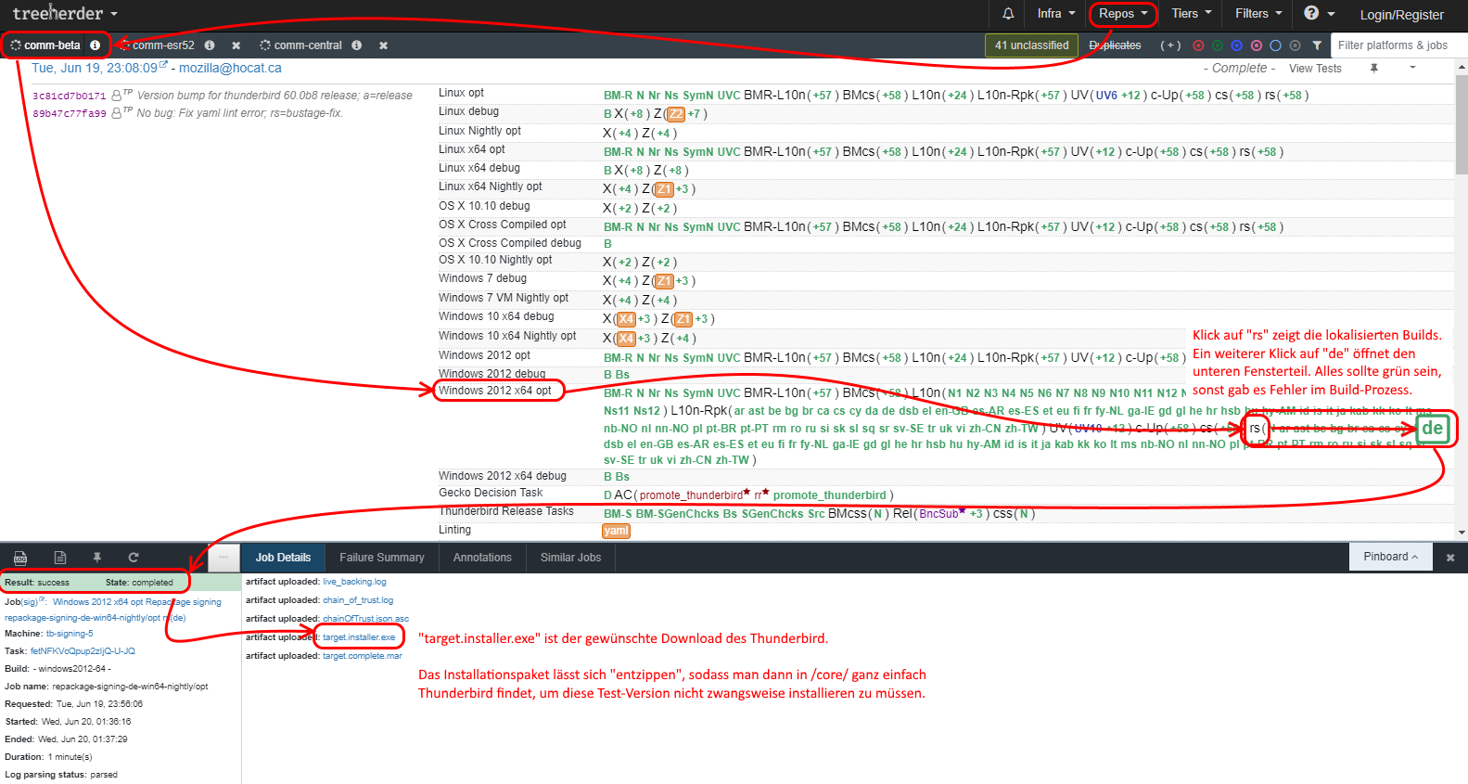Image resolution: width=1468 pixels, height=784 pixels.
Task: Click the mozilla@hocat.ca author link
Action: 230,68
